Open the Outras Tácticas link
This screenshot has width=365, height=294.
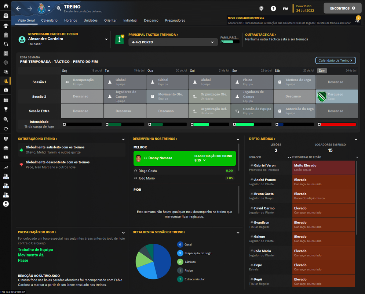tap(260, 35)
